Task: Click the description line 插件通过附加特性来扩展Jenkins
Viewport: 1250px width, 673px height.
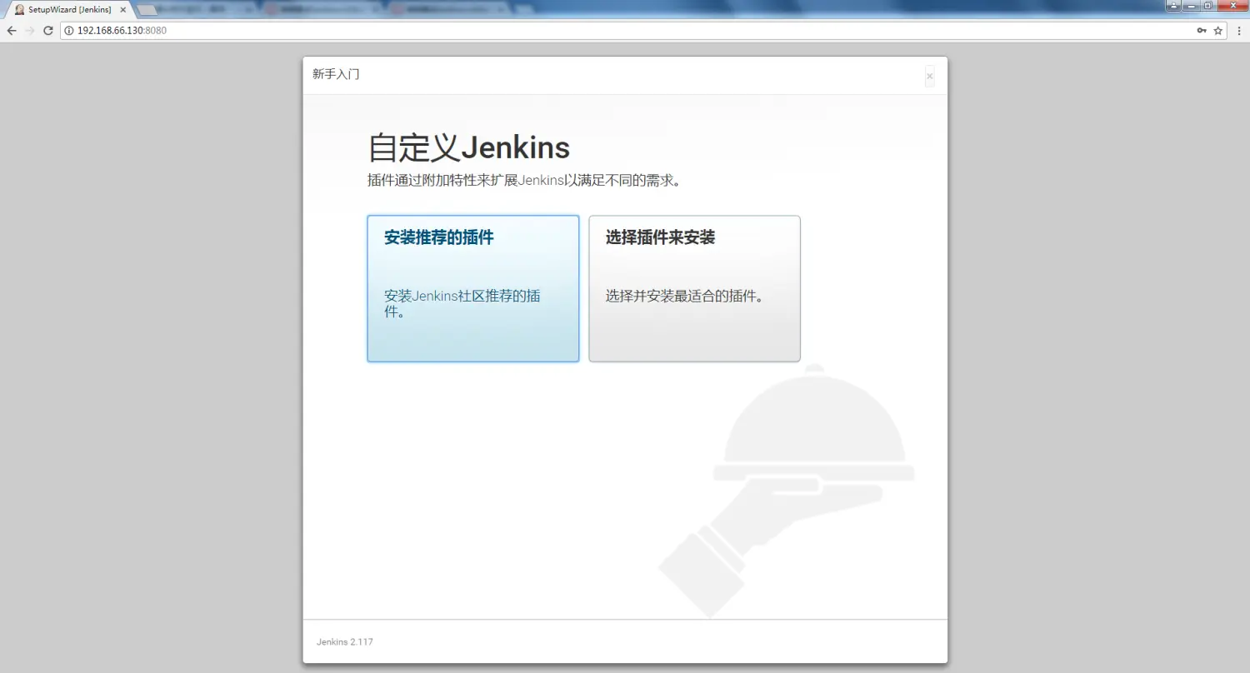Action: tap(524, 180)
